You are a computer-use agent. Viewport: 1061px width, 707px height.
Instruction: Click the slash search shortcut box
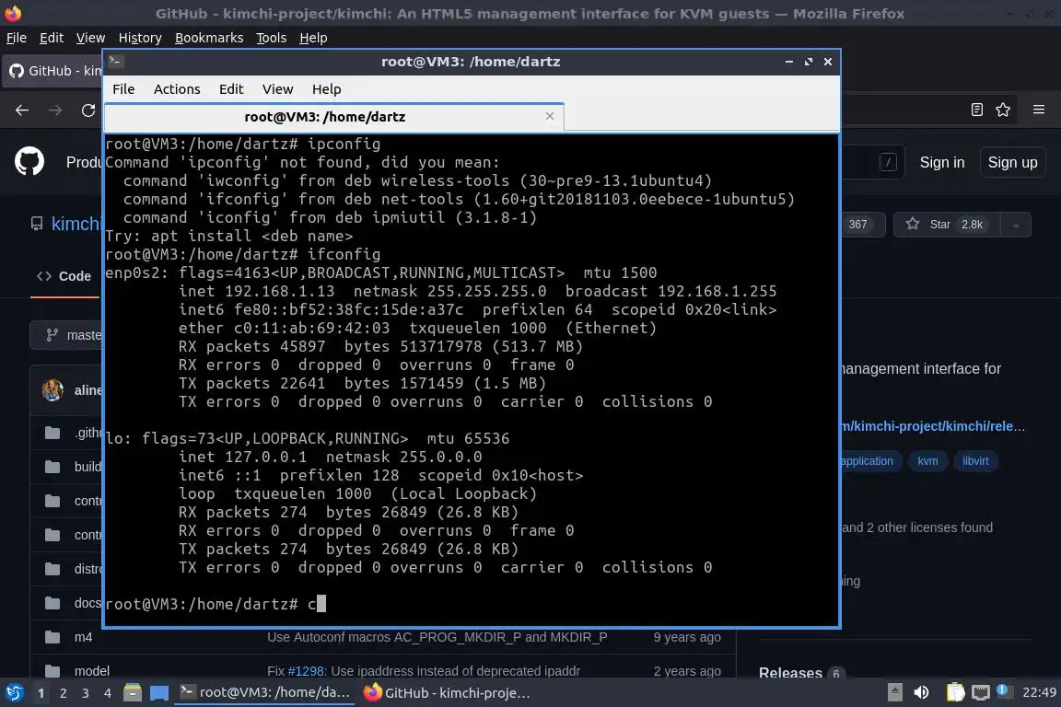(888, 162)
